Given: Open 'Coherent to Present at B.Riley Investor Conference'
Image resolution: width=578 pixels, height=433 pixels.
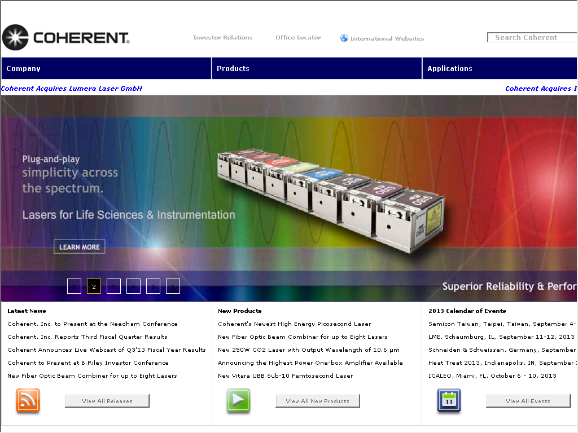Looking at the screenshot, I should (88, 363).
